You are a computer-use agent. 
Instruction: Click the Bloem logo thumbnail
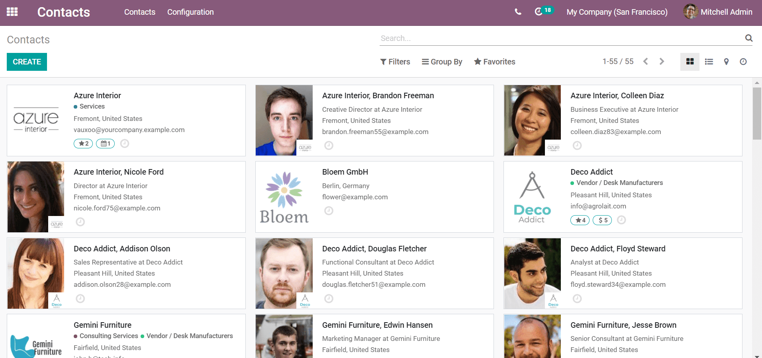tap(284, 197)
